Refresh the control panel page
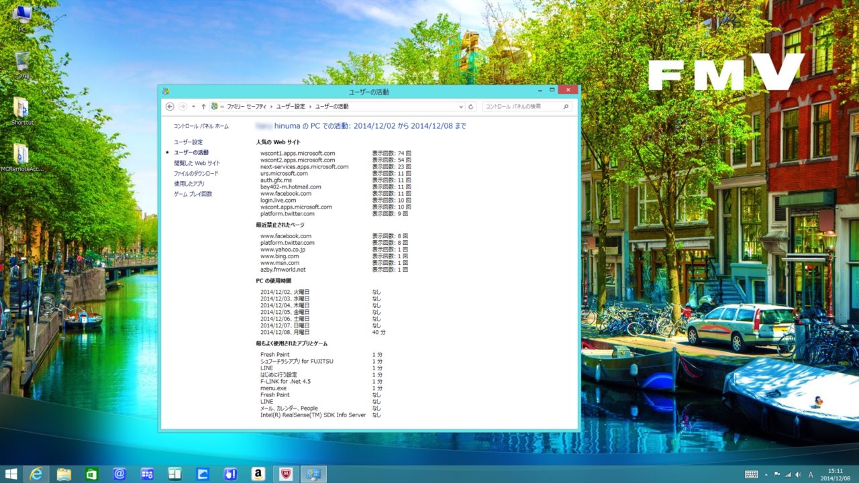Screen dimensions: 859x483 (471, 107)
